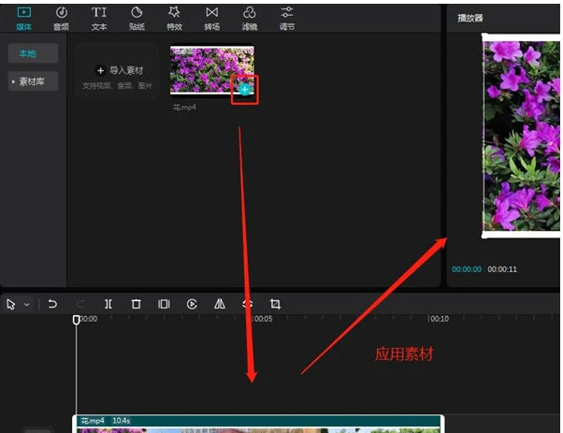
Task: Open the 特效 effects panel
Action: tap(174, 19)
